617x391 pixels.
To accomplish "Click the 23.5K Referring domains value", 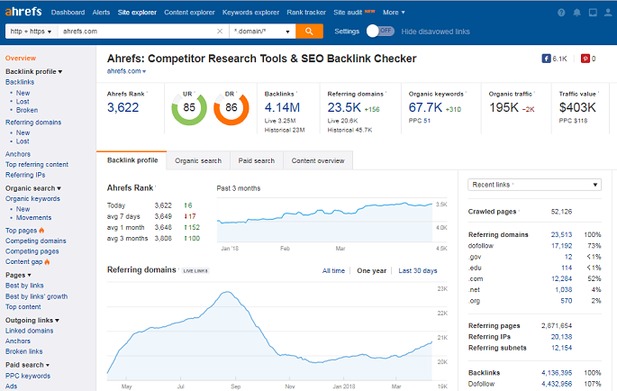I will tap(344, 107).
